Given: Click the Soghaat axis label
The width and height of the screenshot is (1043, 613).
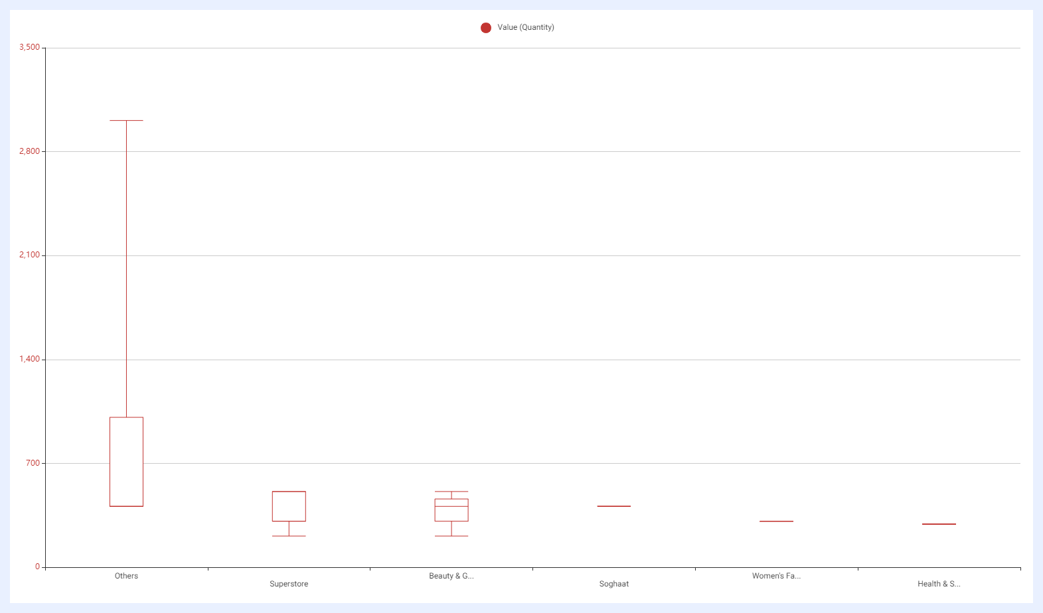Looking at the screenshot, I should coord(614,584).
